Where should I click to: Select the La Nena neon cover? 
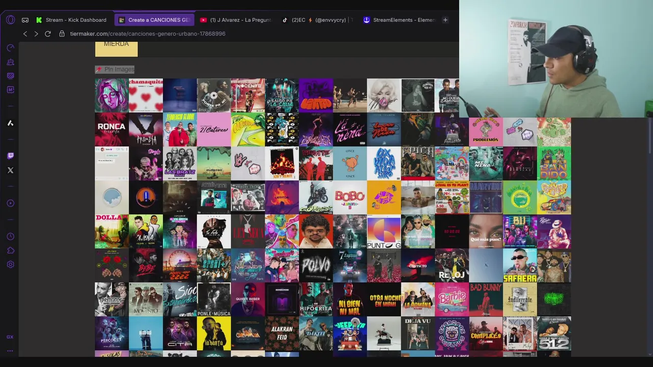[350, 129]
